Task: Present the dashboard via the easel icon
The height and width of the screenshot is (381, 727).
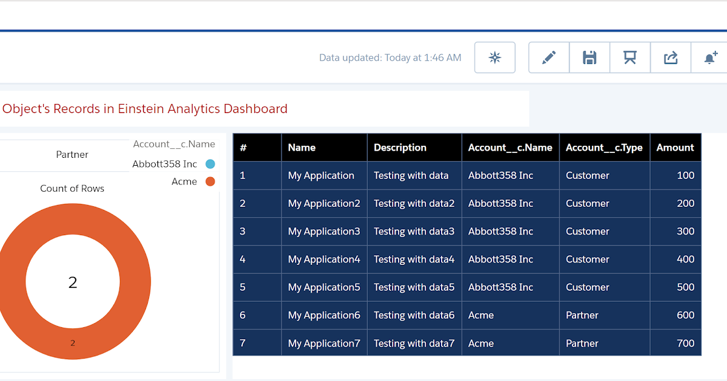Action: (629, 57)
